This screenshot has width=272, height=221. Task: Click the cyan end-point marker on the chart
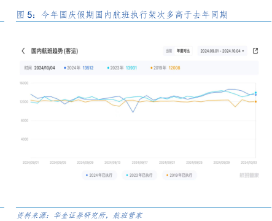coord(255,93)
